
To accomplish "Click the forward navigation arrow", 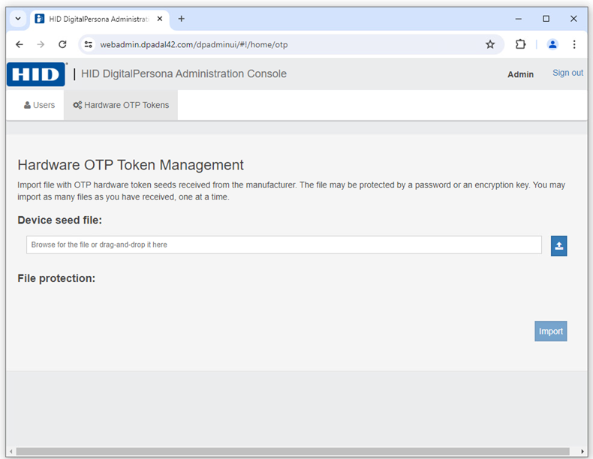I will 41,44.
